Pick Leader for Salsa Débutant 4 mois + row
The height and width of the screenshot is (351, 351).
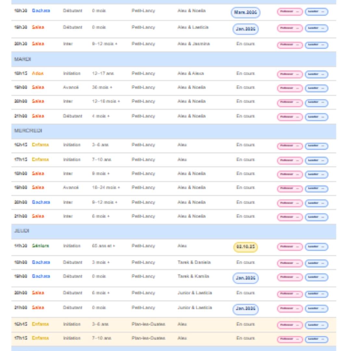pyautogui.click(x=317, y=117)
